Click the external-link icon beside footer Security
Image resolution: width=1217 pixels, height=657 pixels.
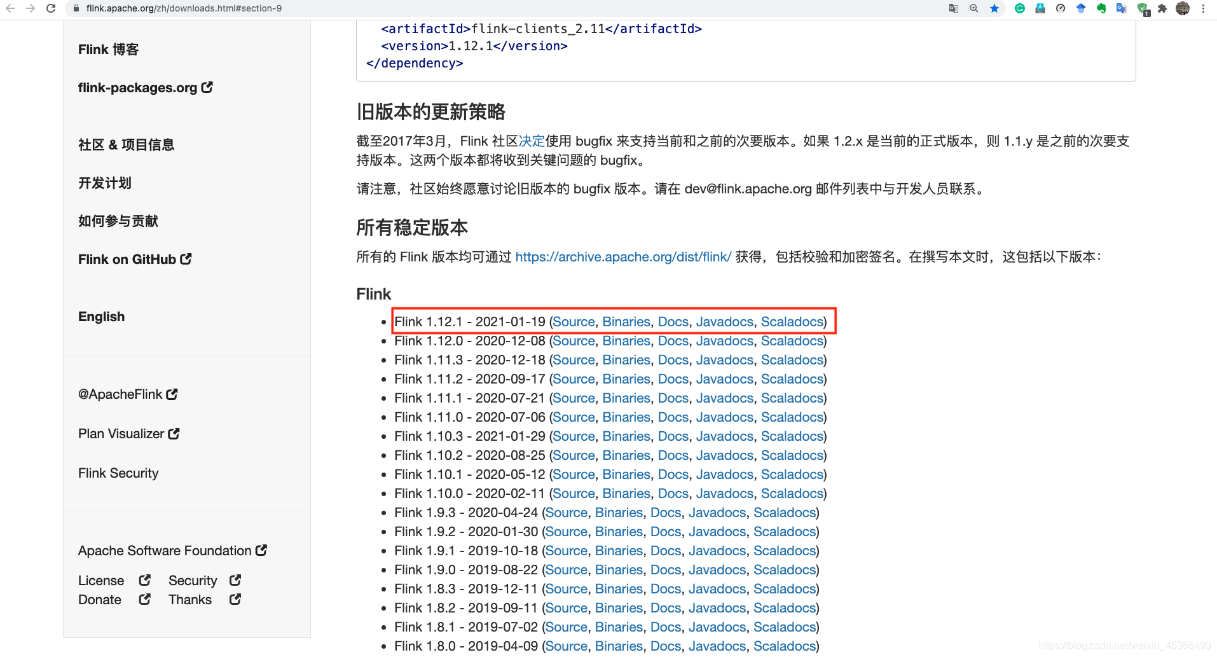point(235,580)
